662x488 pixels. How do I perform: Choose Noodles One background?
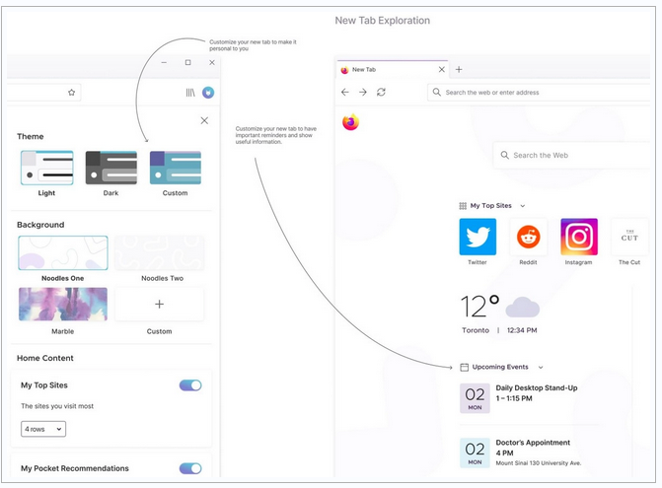point(63,253)
